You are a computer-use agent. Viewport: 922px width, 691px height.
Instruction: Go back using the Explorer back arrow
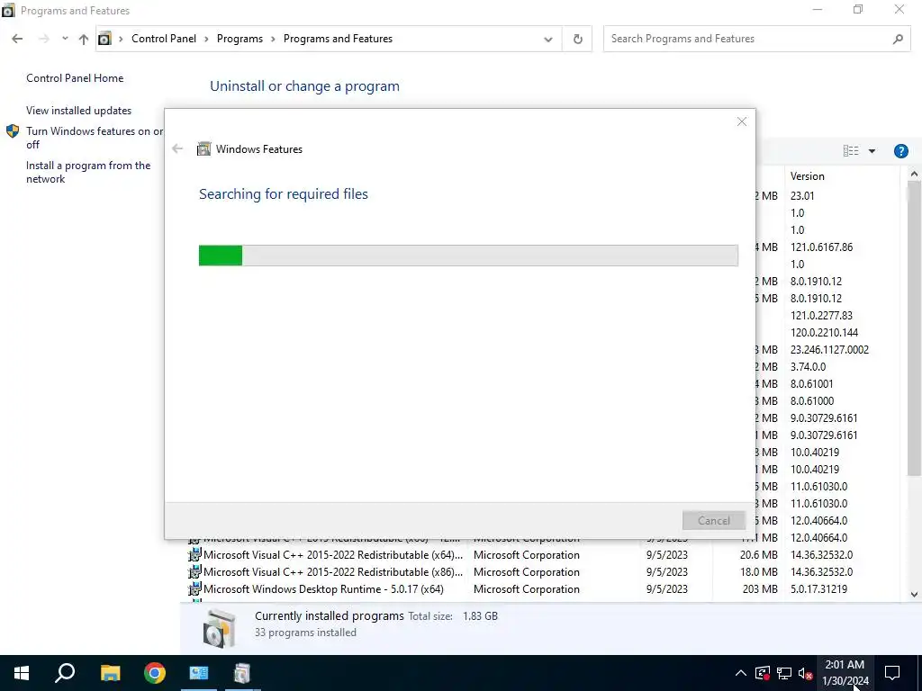[17, 39]
